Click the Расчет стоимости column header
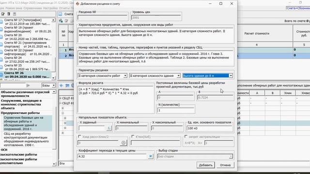310x174 pixels. pyautogui.click(x=257, y=33)
